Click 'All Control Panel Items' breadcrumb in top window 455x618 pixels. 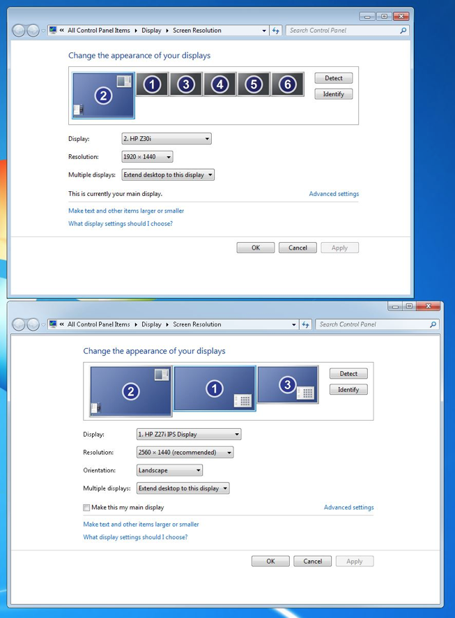[x=99, y=31]
